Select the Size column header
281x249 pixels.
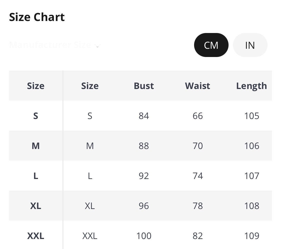point(36,85)
